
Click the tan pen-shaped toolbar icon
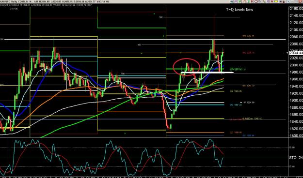click(x=244, y=1)
